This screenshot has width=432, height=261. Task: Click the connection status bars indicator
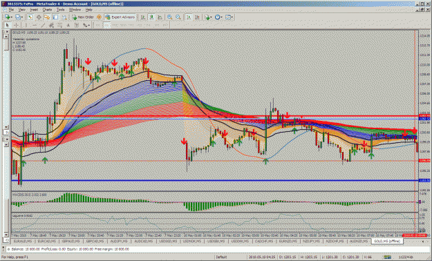(x=387, y=257)
